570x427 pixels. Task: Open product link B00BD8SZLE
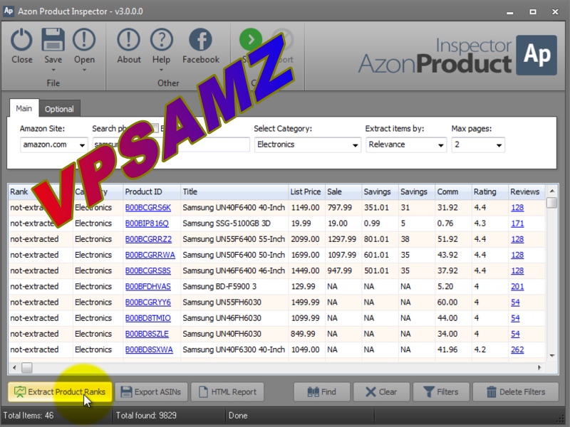[x=147, y=334]
